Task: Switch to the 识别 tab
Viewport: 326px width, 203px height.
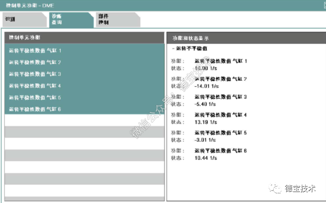Action: (11, 19)
